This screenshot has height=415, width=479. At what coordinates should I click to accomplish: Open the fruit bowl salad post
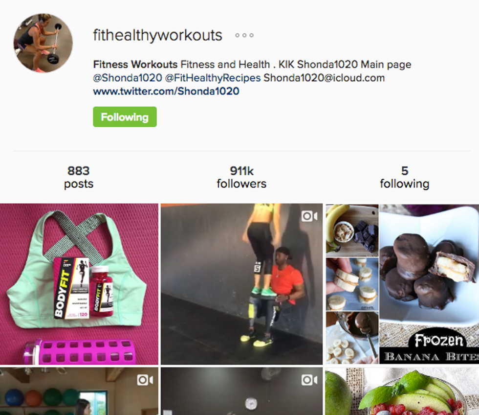[402, 392]
